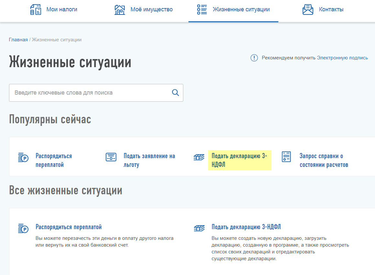
Task: Click the Популярны сейчас heading
Action: [x=50, y=119]
